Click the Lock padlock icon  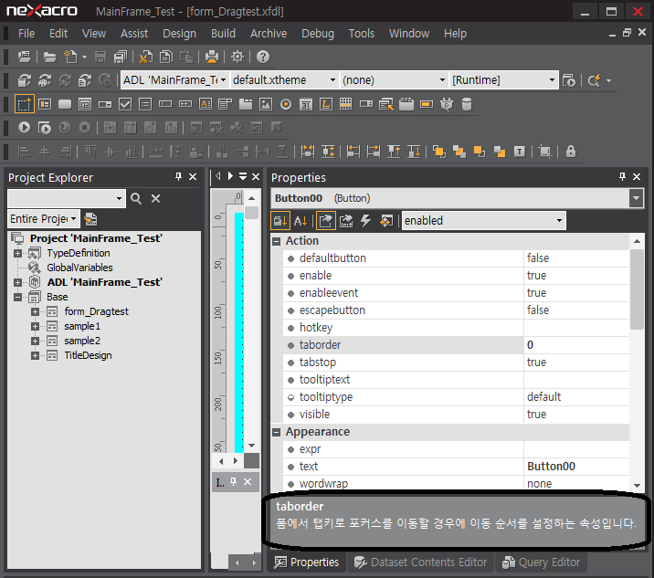pos(571,152)
